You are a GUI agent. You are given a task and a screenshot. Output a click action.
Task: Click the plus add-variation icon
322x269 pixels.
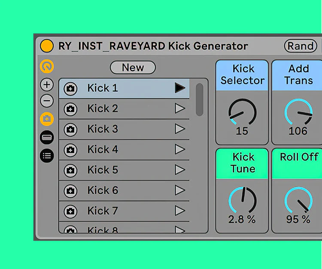coord(47,85)
